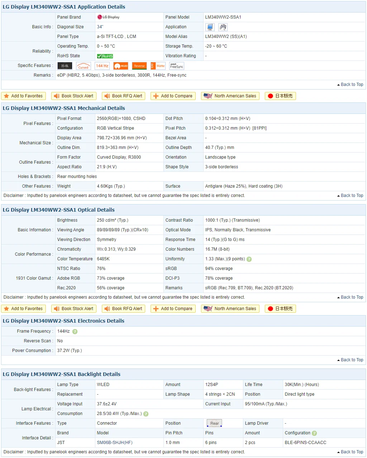
Task: Click the Application Details section heading
Action: (64, 7)
